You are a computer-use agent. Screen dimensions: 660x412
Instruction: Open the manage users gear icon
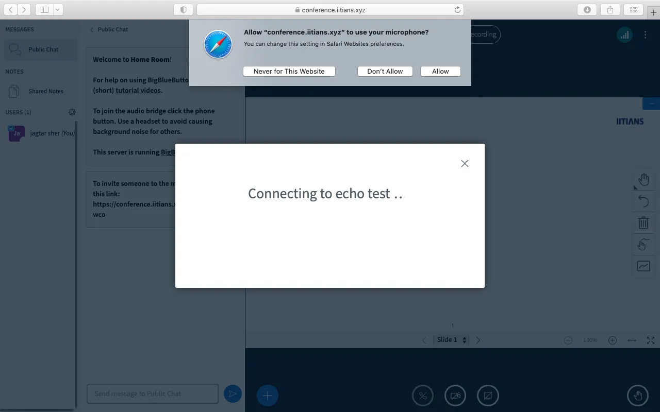pos(72,112)
